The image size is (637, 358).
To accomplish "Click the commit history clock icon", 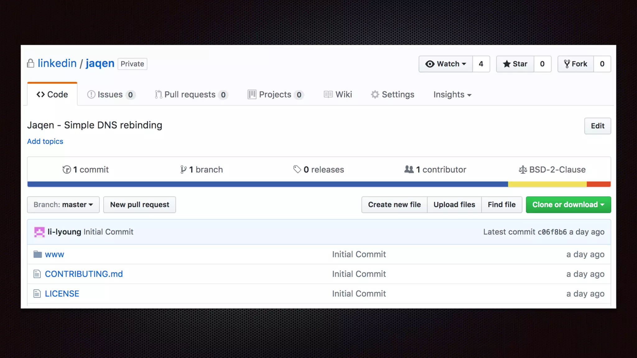I will (67, 169).
